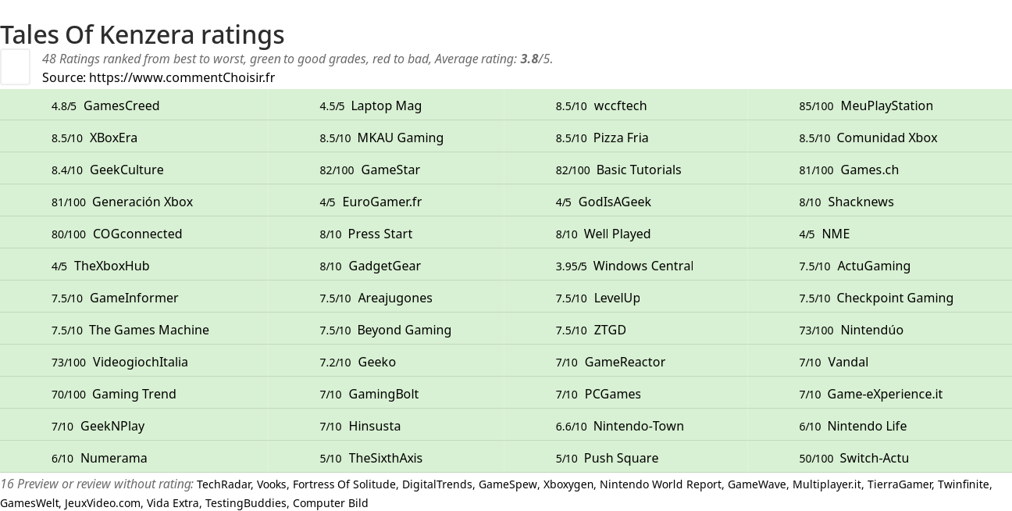Click the blank logo thumbnail beside the title
The width and height of the screenshot is (1012, 511).
click(x=15, y=66)
